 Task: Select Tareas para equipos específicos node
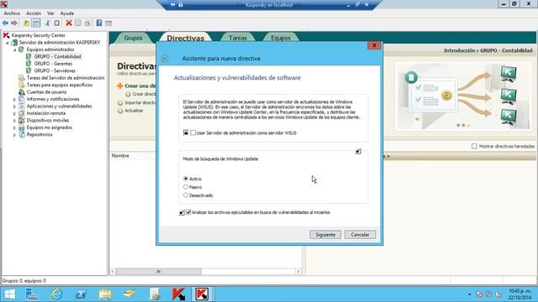pyautogui.click(x=60, y=85)
